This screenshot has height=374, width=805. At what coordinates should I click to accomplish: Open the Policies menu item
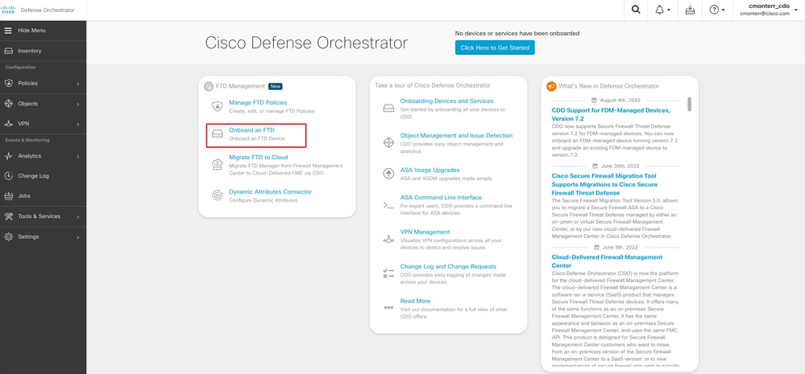44,83
